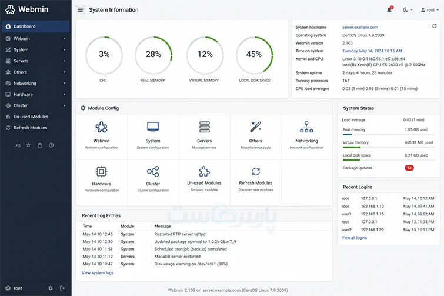Viewport: 444px width, 296px height.
Task: Open the Refresh Modules tile
Action: coord(256,182)
